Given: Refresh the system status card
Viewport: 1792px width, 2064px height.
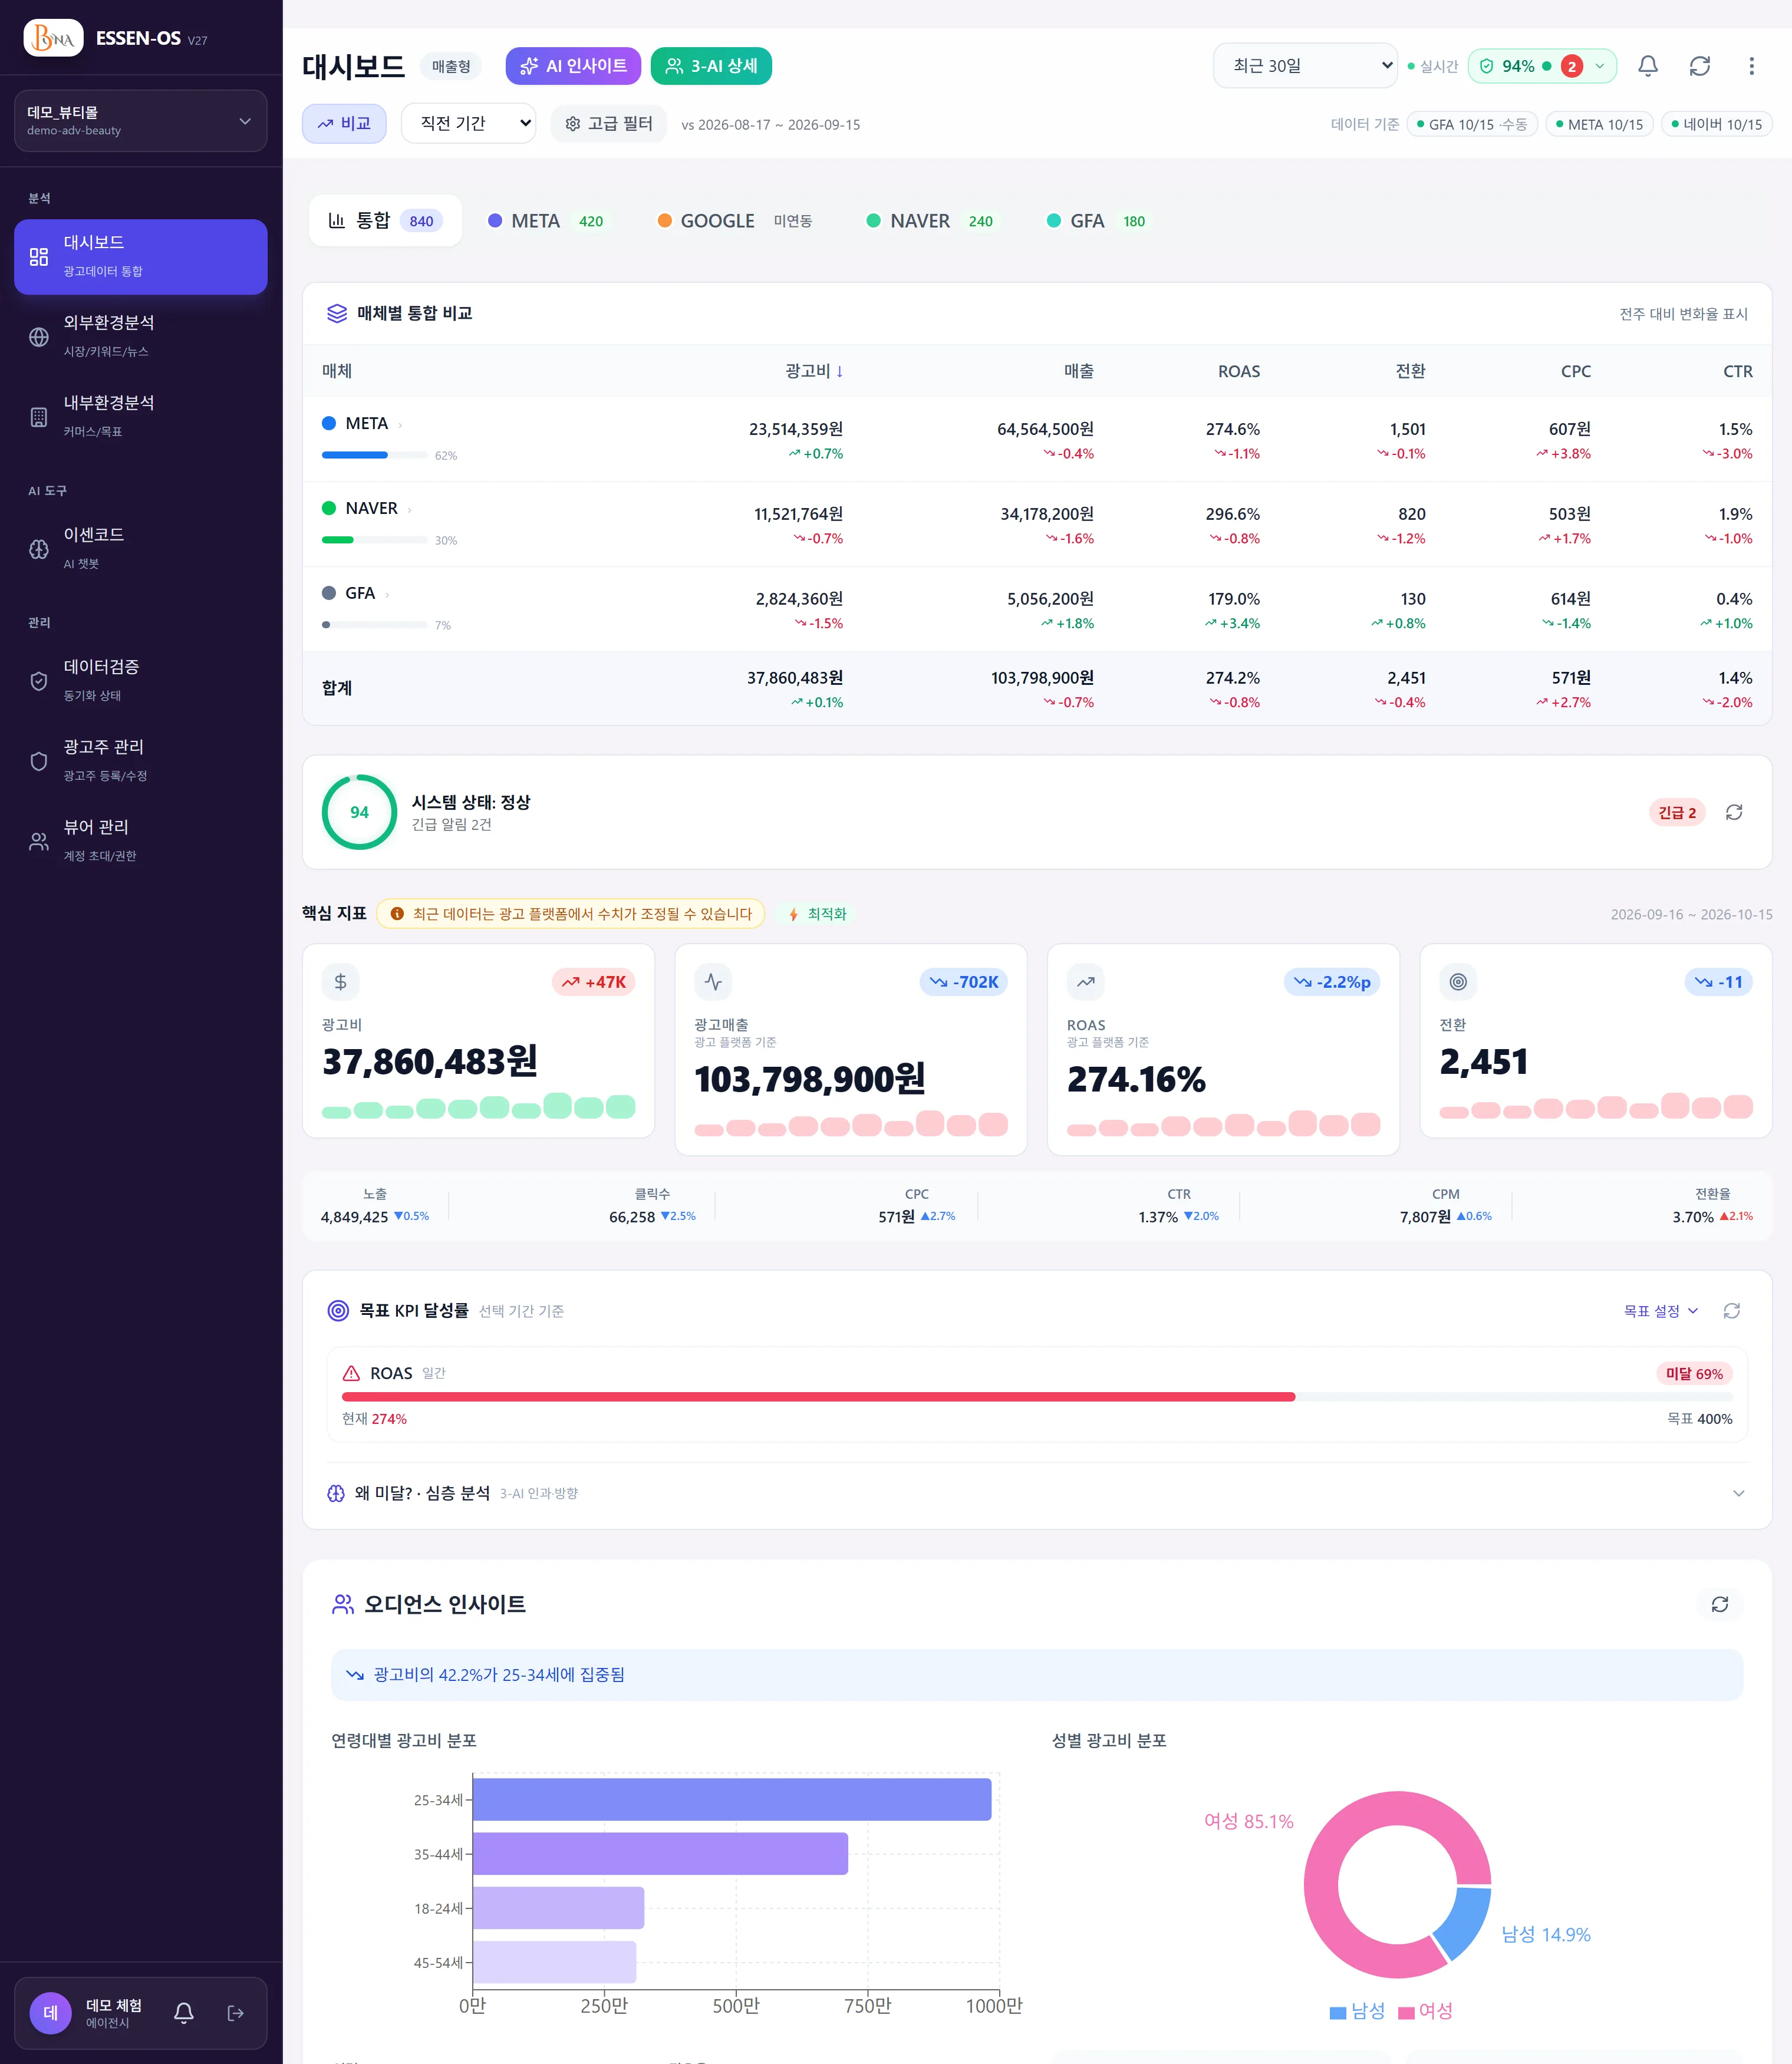Looking at the screenshot, I should (1734, 812).
